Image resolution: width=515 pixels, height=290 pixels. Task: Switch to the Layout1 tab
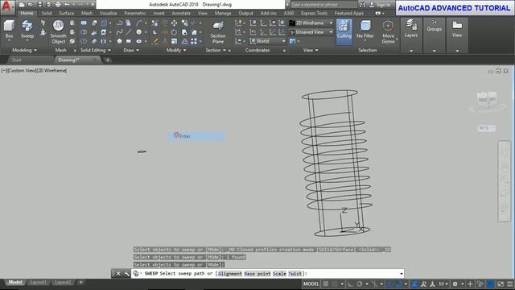(38, 282)
